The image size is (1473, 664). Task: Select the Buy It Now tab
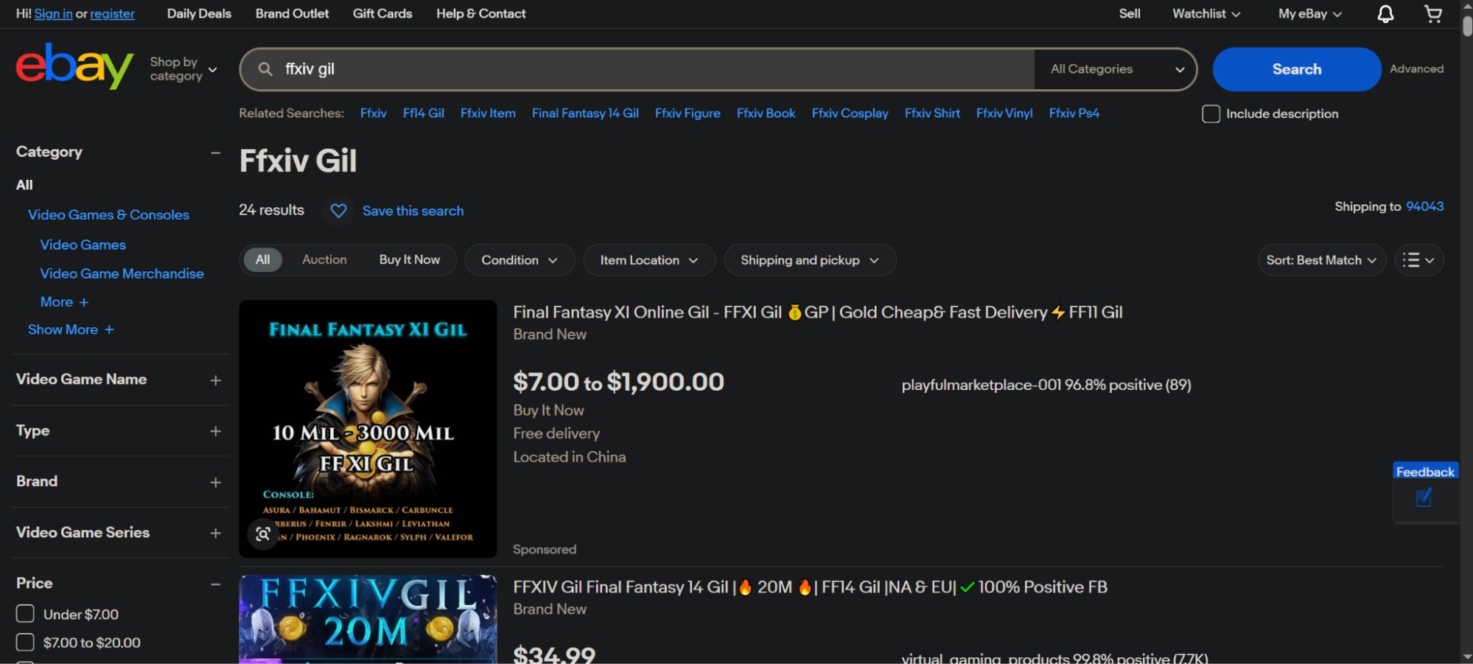(409, 260)
